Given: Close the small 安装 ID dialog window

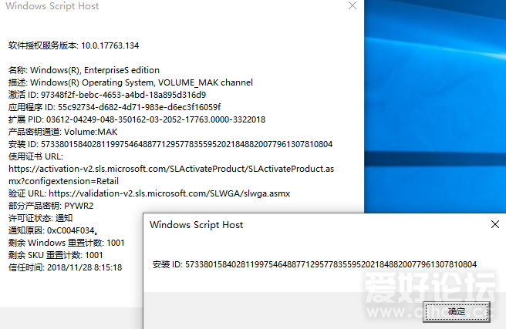Looking at the screenshot, I should [494, 224].
